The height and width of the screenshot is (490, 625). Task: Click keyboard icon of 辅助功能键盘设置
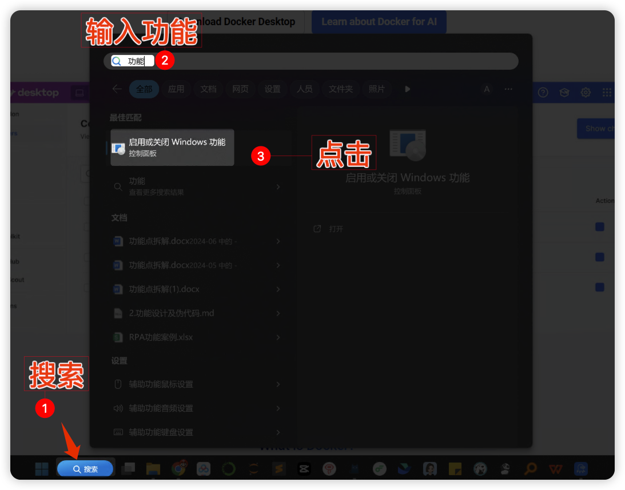click(118, 432)
